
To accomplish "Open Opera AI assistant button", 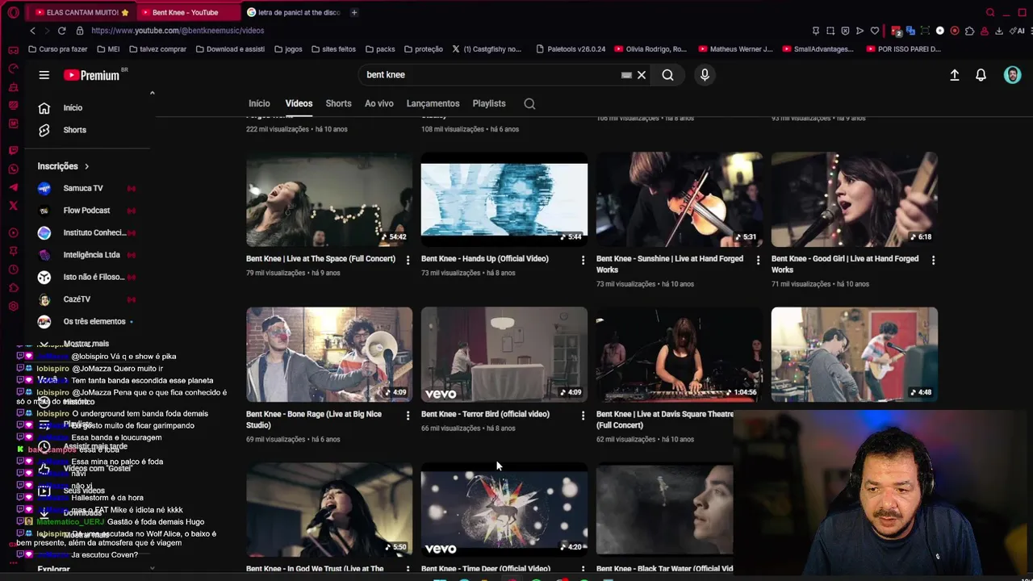I will click(x=1016, y=31).
